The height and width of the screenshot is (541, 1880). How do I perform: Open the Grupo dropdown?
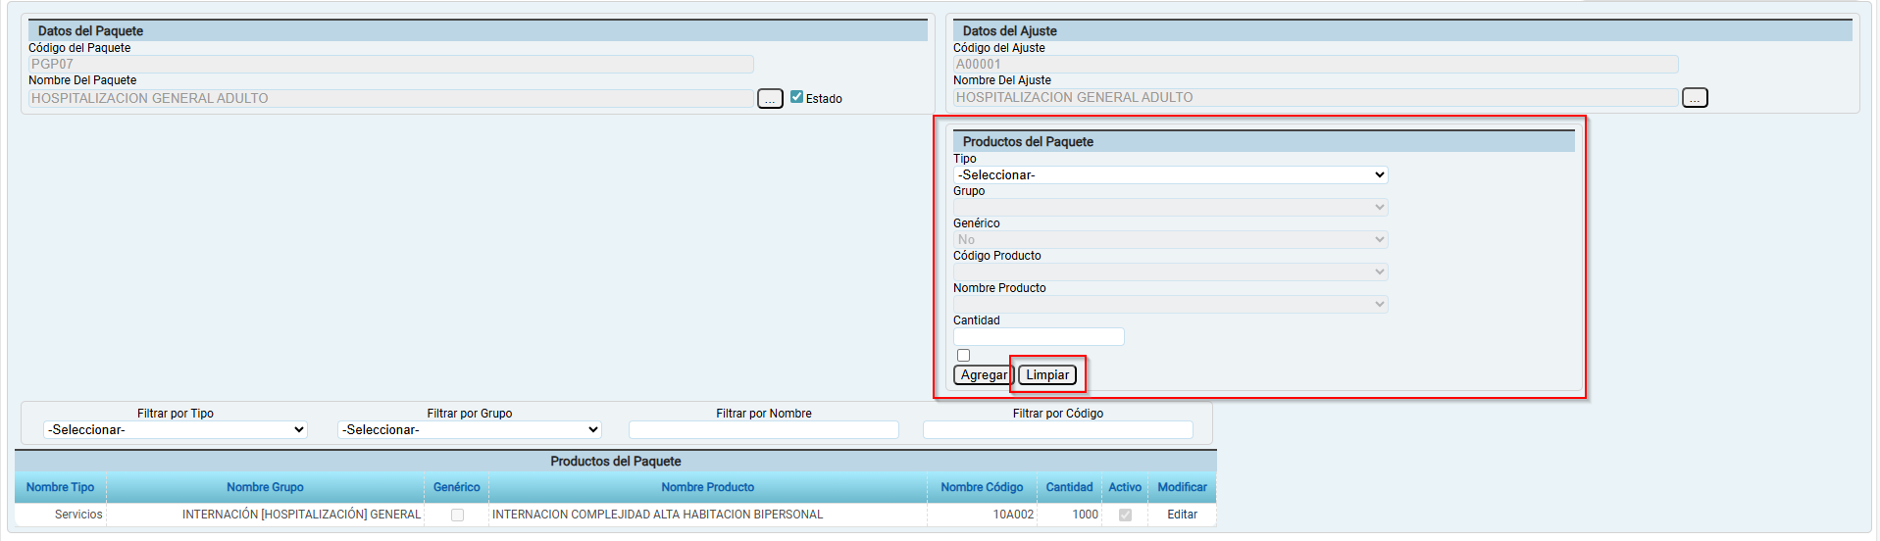tap(1170, 208)
